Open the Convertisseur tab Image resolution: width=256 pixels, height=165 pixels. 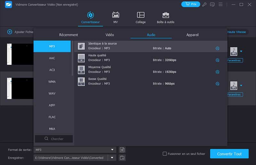point(91,18)
